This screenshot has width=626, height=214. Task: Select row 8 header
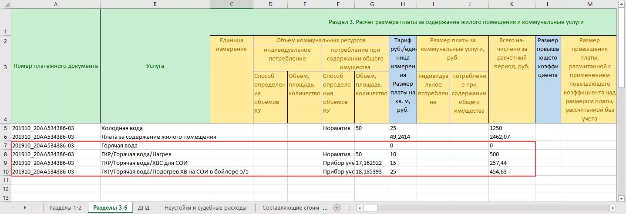[5, 154]
